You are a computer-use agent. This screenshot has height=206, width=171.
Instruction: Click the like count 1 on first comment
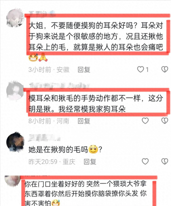(x=147, y=69)
